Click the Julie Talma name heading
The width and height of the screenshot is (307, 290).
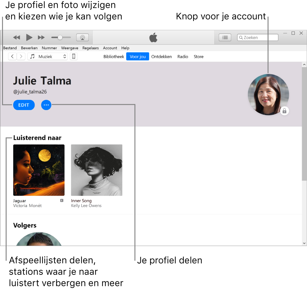tap(42, 81)
